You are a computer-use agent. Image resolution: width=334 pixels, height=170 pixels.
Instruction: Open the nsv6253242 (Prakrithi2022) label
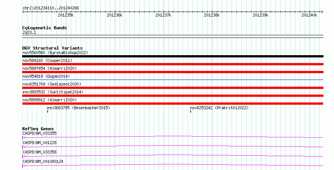click(219, 108)
